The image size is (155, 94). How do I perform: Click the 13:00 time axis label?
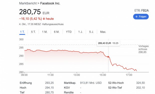(76, 75)
